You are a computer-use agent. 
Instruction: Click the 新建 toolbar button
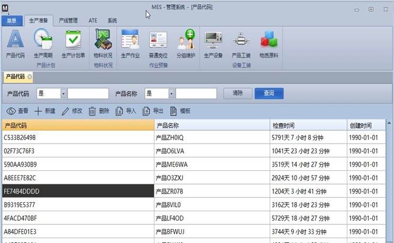[45, 111]
